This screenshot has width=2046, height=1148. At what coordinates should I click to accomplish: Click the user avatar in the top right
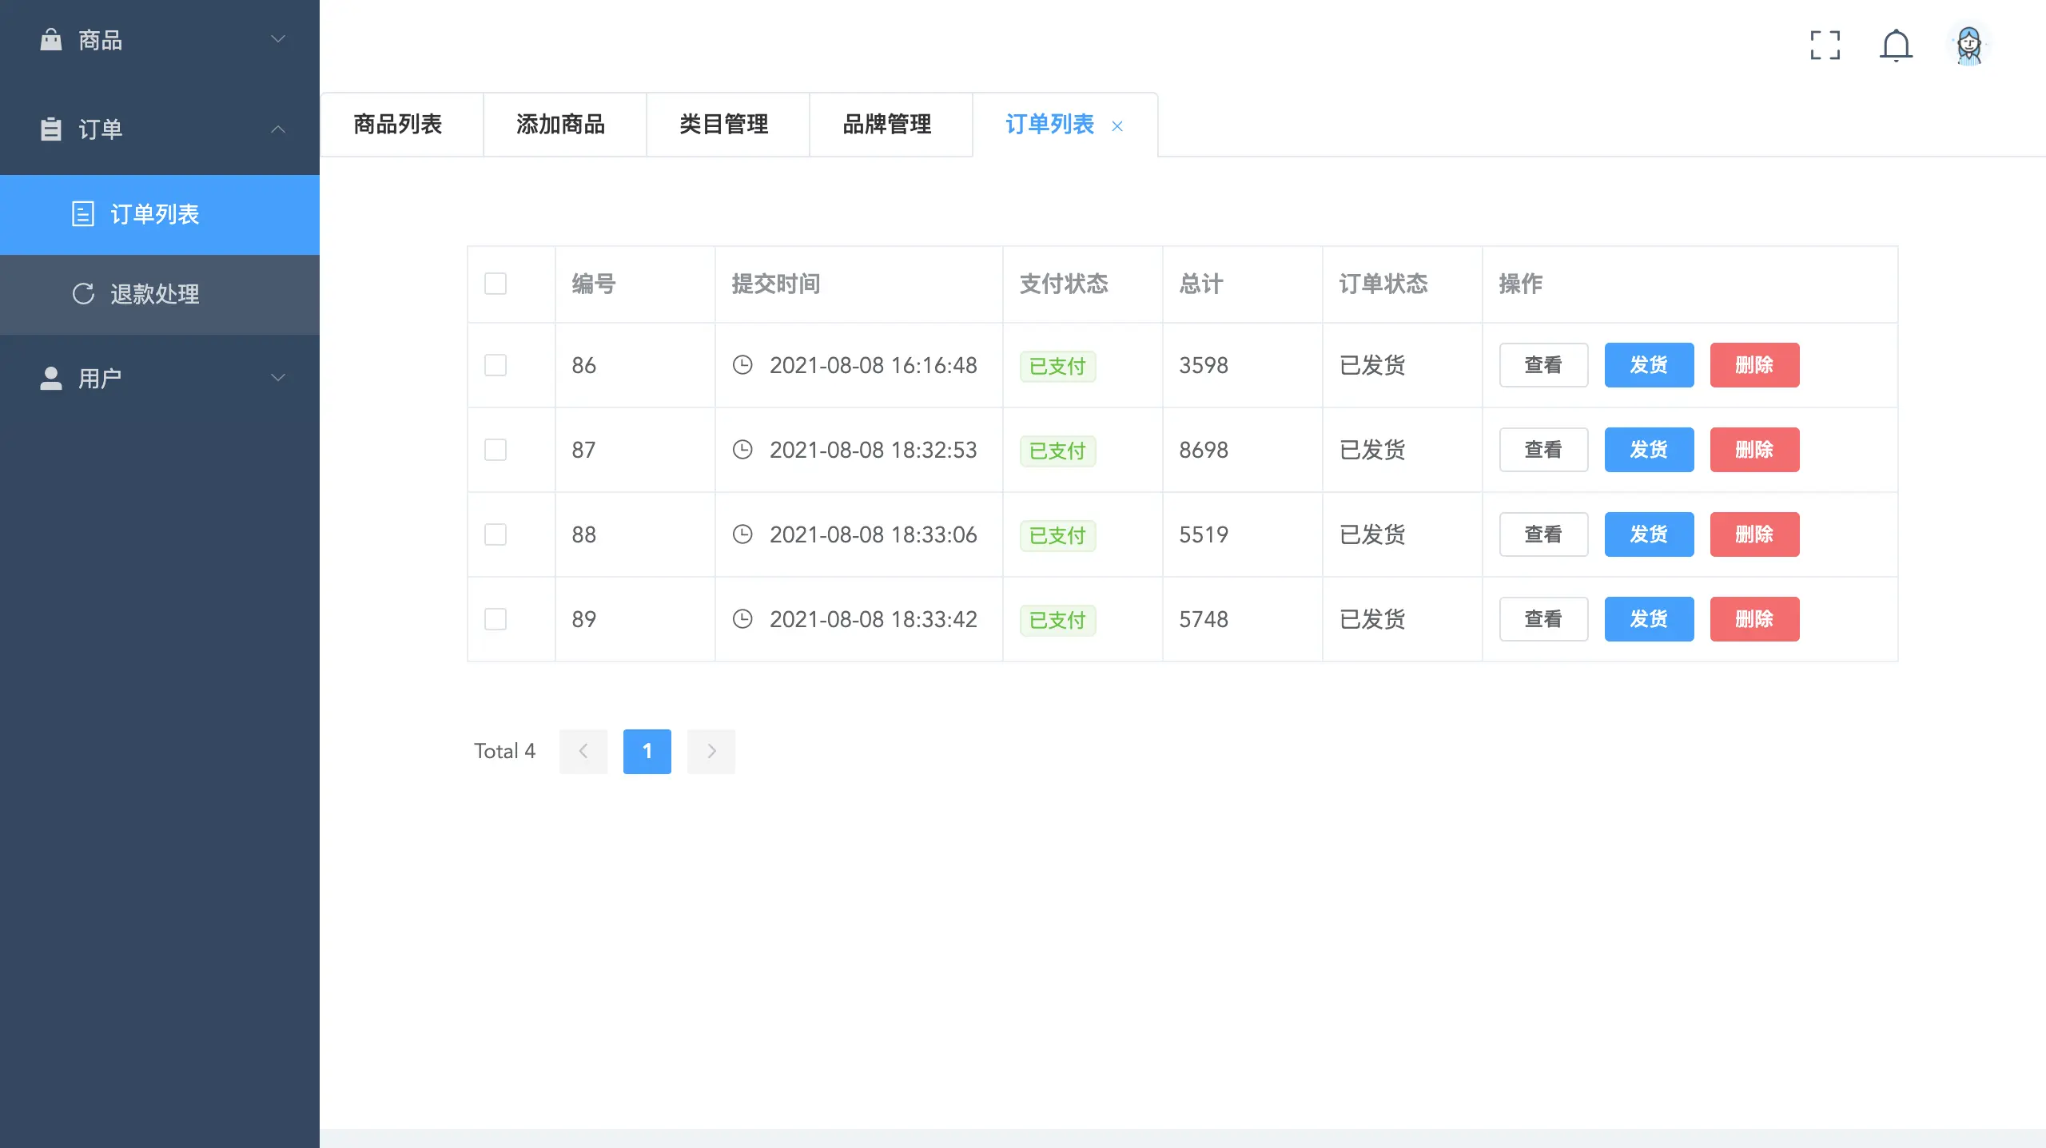(1969, 46)
